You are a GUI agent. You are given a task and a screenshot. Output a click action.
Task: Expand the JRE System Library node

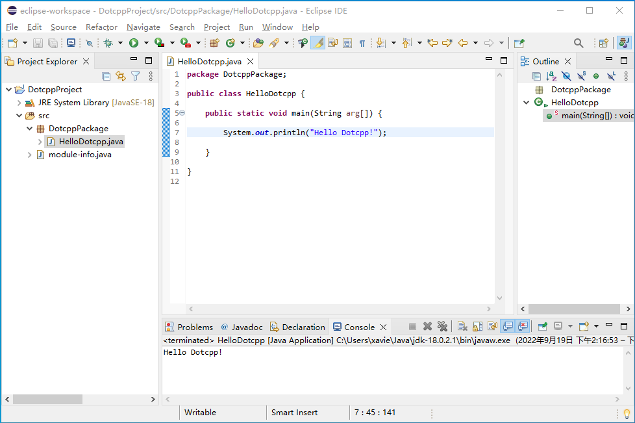point(19,103)
